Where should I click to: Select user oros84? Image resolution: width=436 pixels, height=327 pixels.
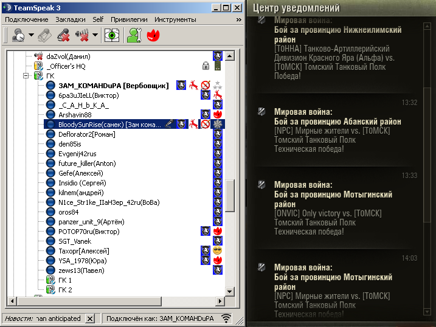click(68, 212)
